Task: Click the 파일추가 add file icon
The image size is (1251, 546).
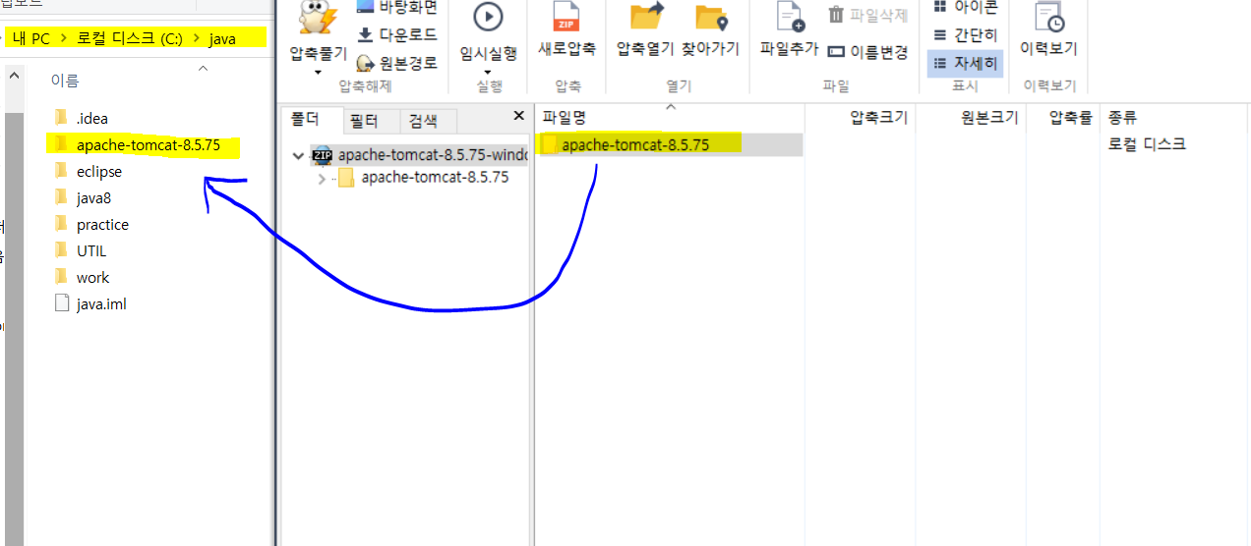Action: pyautogui.click(x=790, y=18)
